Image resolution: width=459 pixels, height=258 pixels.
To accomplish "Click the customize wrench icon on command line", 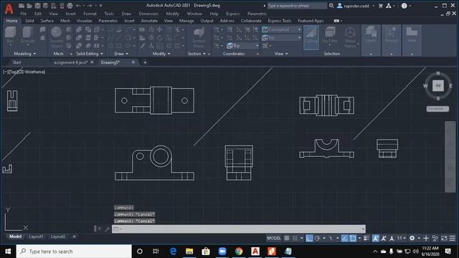I will 107,229.
